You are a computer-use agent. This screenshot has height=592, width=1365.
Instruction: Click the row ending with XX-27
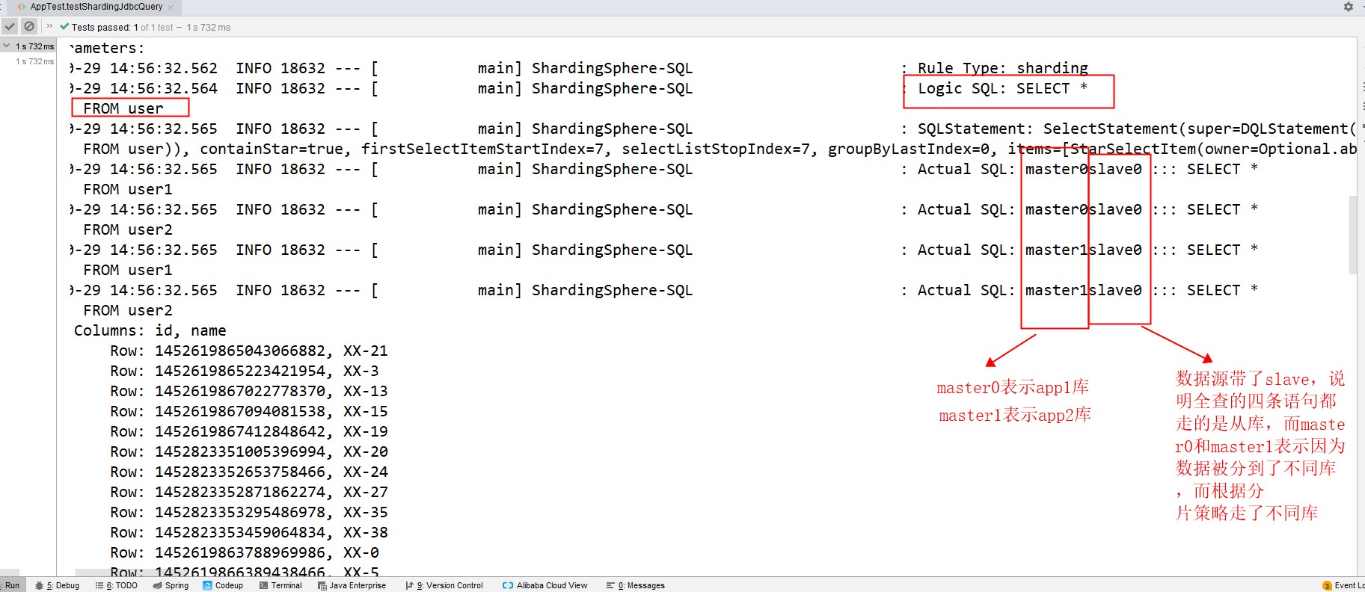[x=249, y=492]
